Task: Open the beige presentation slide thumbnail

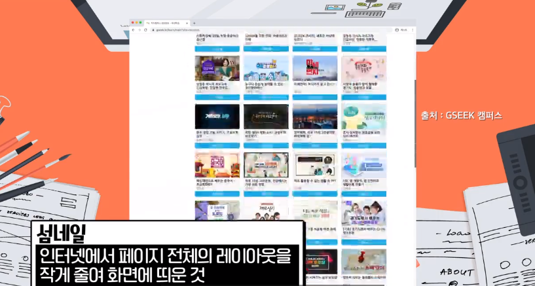Action: pyautogui.click(x=315, y=165)
